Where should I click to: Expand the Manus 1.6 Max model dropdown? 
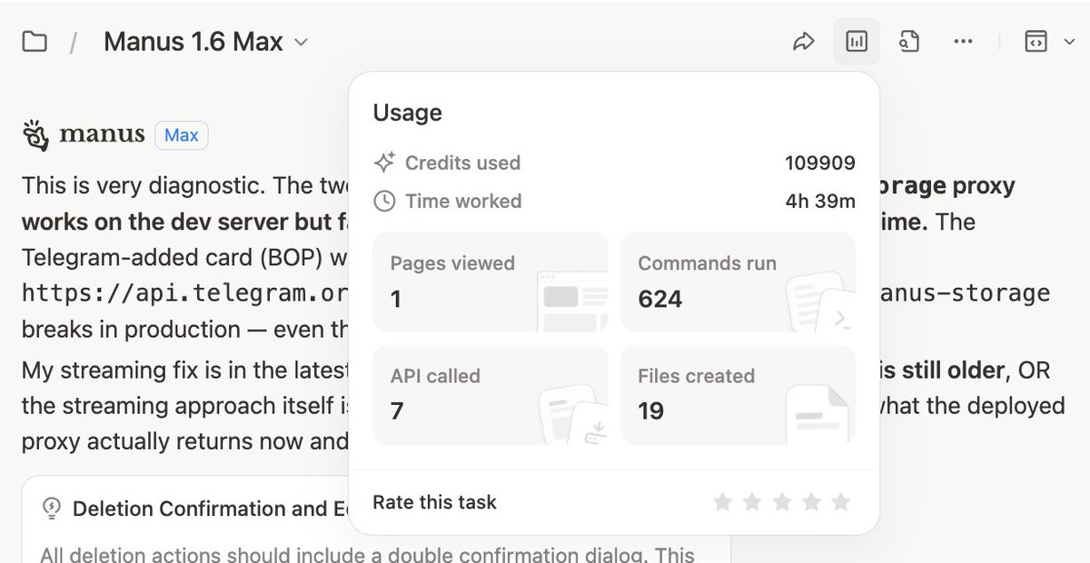tap(302, 43)
